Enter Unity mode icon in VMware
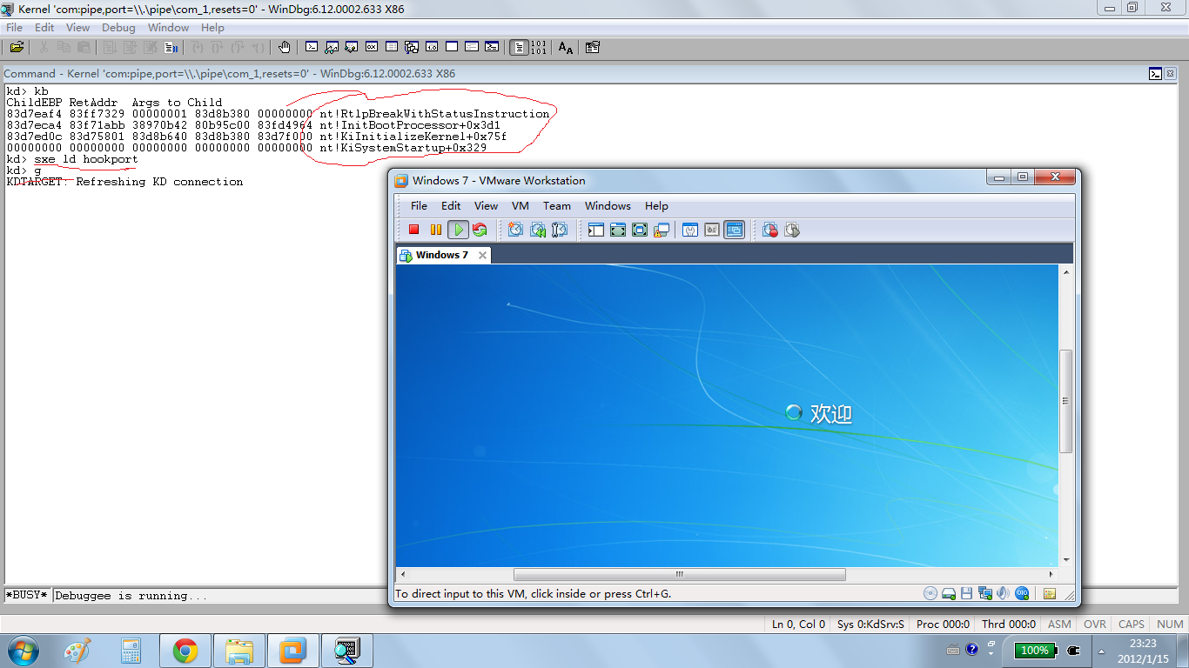This screenshot has width=1189, height=668. coord(662,230)
